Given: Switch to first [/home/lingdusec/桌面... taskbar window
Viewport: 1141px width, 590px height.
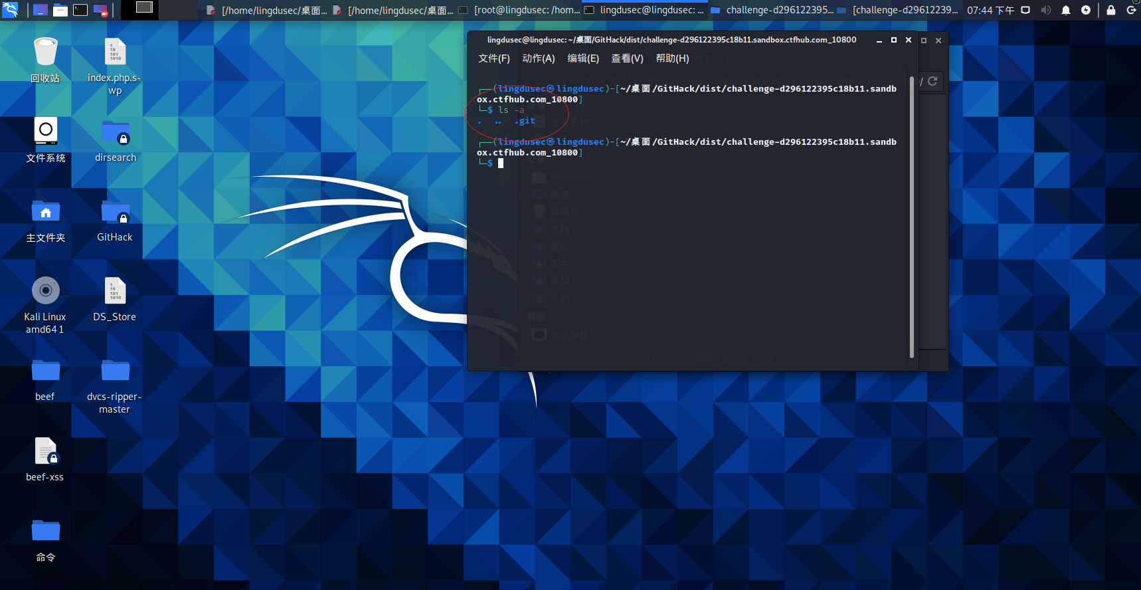Looking at the screenshot, I should pos(267,10).
